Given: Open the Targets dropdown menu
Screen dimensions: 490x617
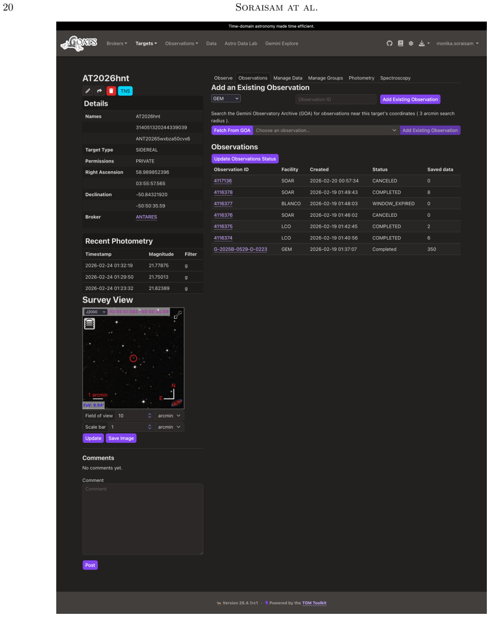Looking at the screenshot, I should coord(146,43).
